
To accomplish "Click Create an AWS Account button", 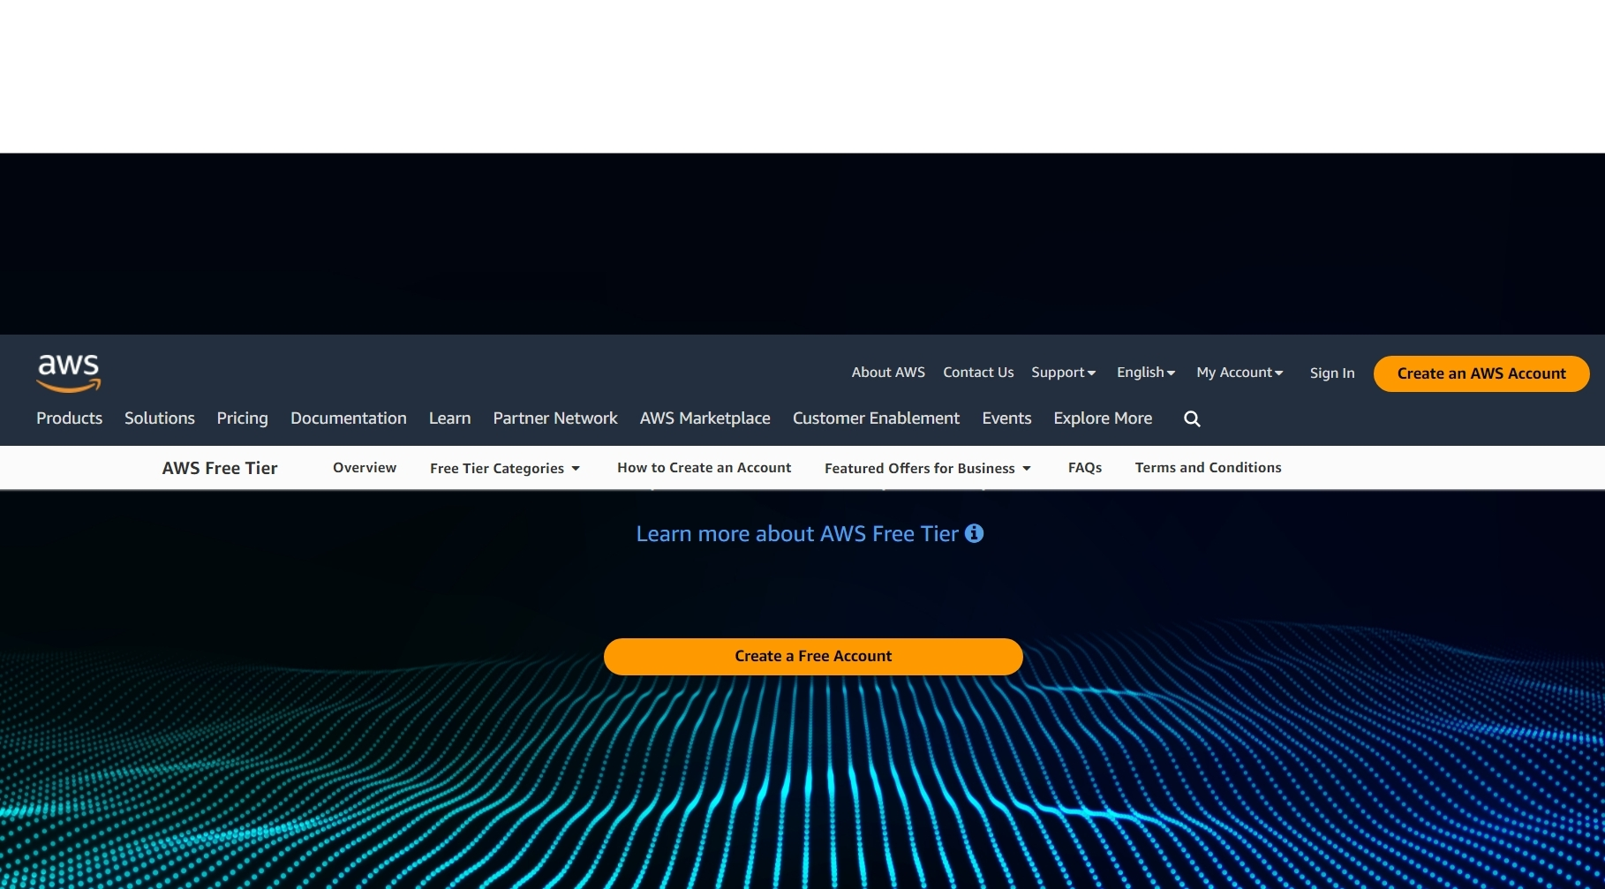I will click(x=1481, y=373).
